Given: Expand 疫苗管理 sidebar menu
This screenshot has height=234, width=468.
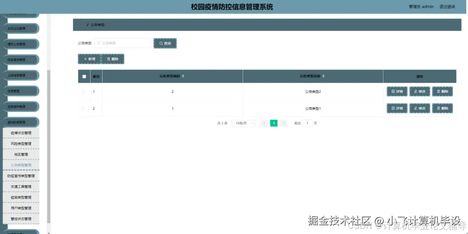Looking at the screenshot, I should (x=21, y=91).
